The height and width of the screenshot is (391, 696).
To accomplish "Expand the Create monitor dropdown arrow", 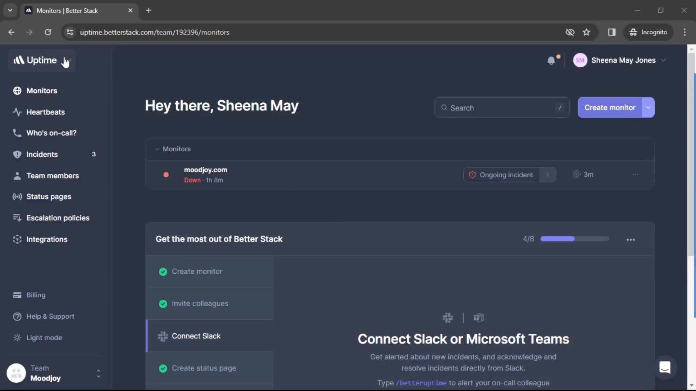I will [648, 108].
